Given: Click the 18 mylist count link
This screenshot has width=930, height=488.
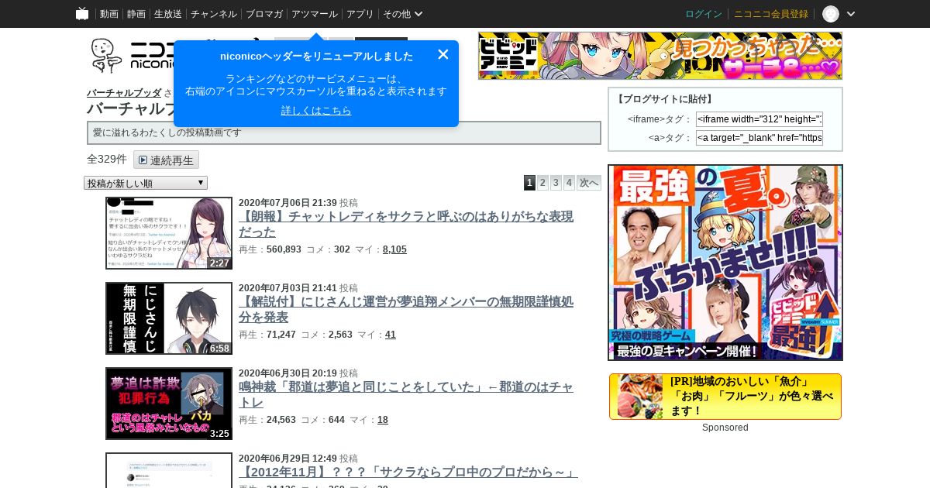Looking at the screenshot, I should [383, 420].
